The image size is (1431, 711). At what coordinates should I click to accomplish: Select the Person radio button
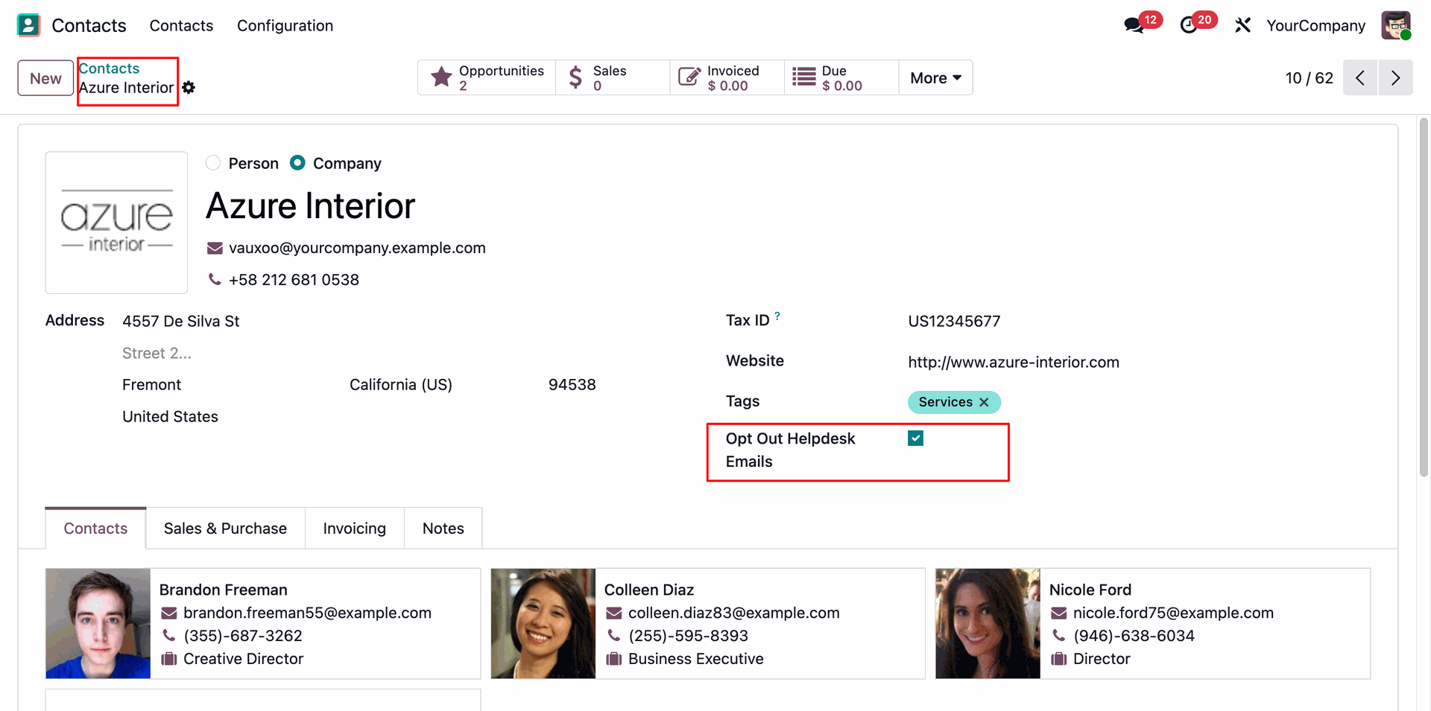(213, 163)
